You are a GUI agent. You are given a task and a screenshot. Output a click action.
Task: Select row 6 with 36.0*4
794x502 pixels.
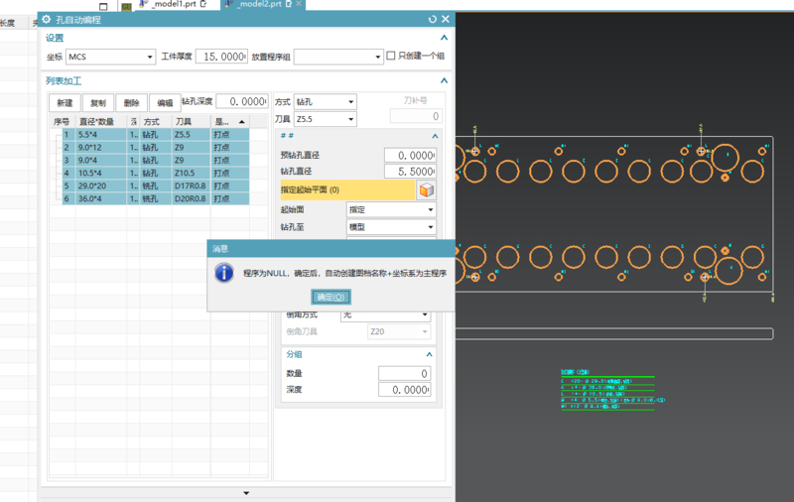[x=156, y=198]
